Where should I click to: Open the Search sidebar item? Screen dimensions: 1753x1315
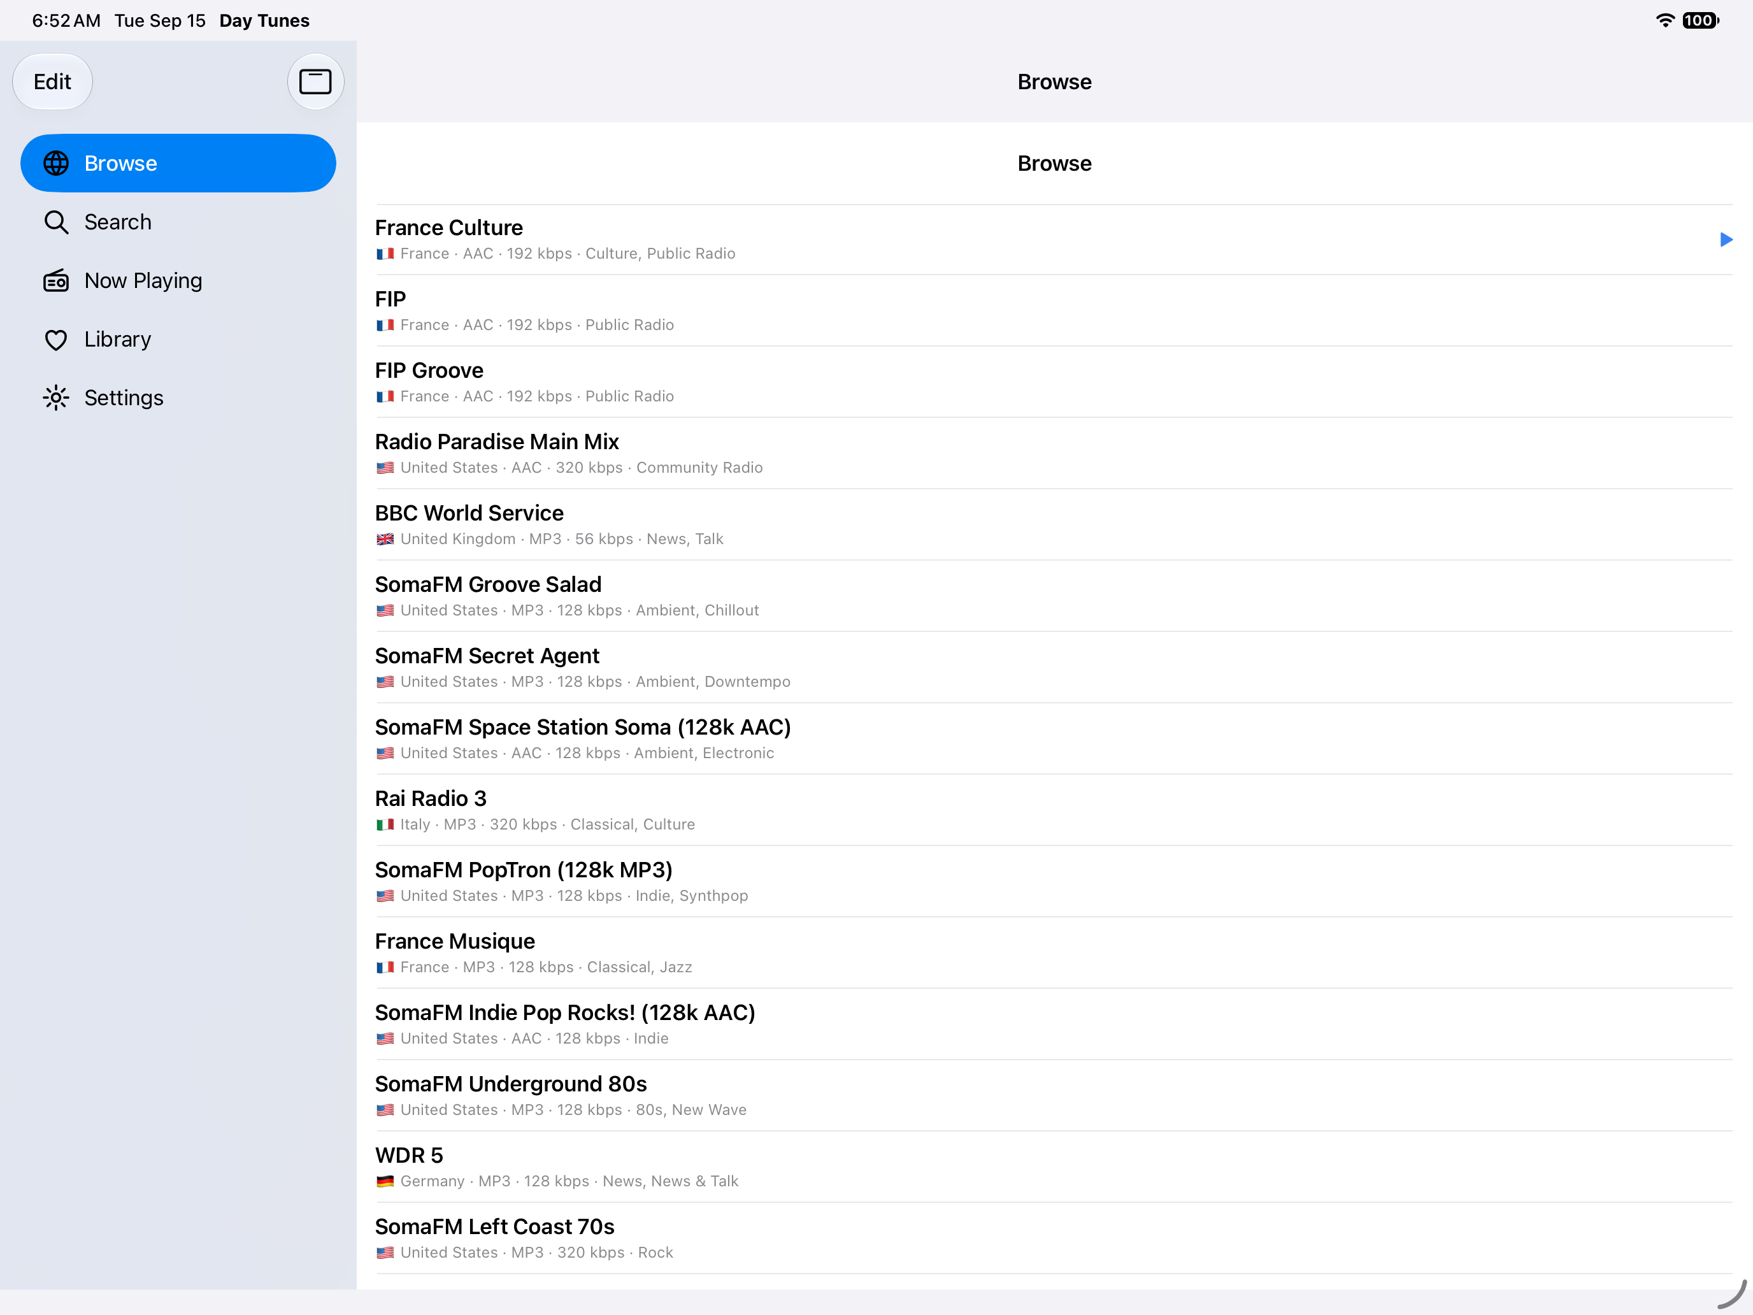pyautogui.click(x=178, y=222)
